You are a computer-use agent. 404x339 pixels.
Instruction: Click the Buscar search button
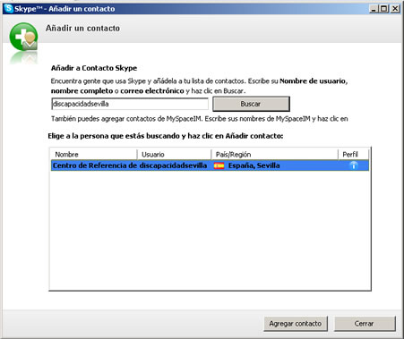251,104
